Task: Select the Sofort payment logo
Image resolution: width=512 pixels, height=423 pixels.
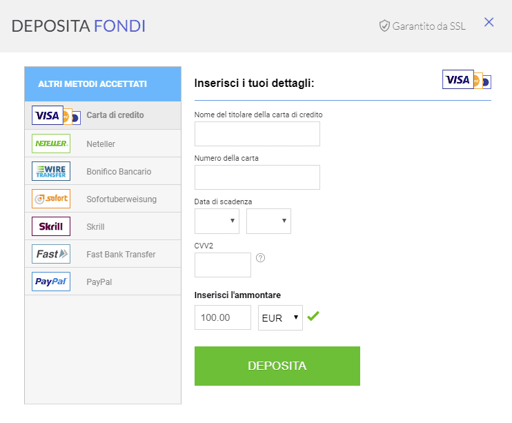Action: click(x=51, y=199)
